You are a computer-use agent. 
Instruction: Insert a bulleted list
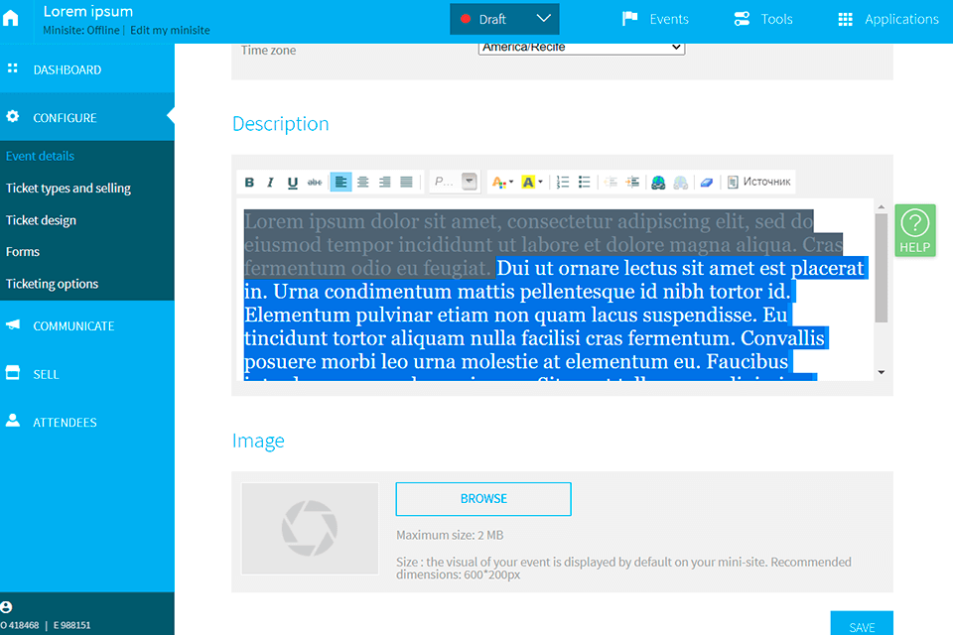[x=584, y=182]
